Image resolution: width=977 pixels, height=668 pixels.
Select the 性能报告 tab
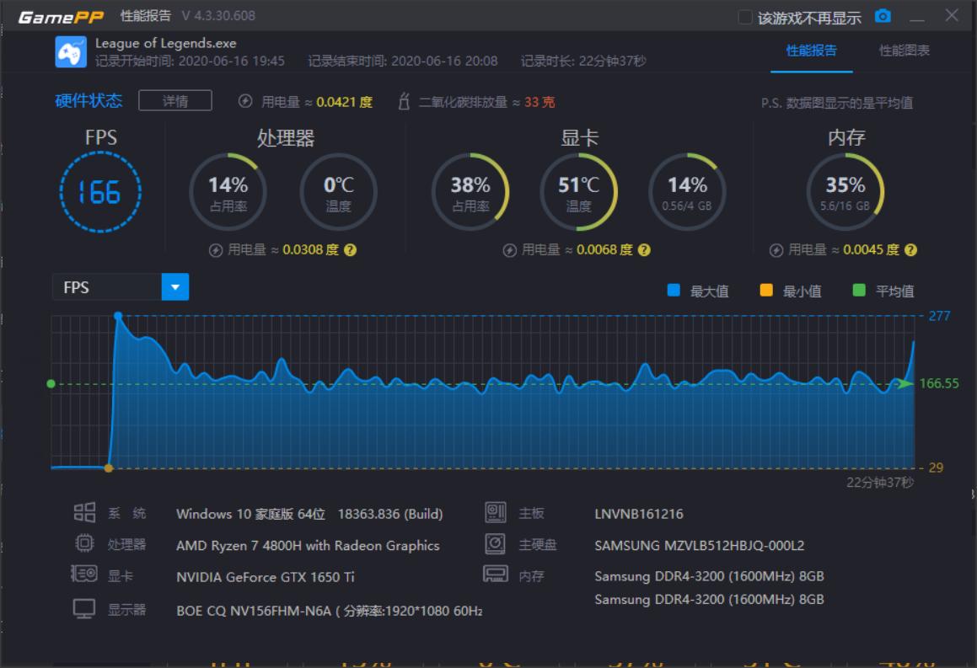812,51
